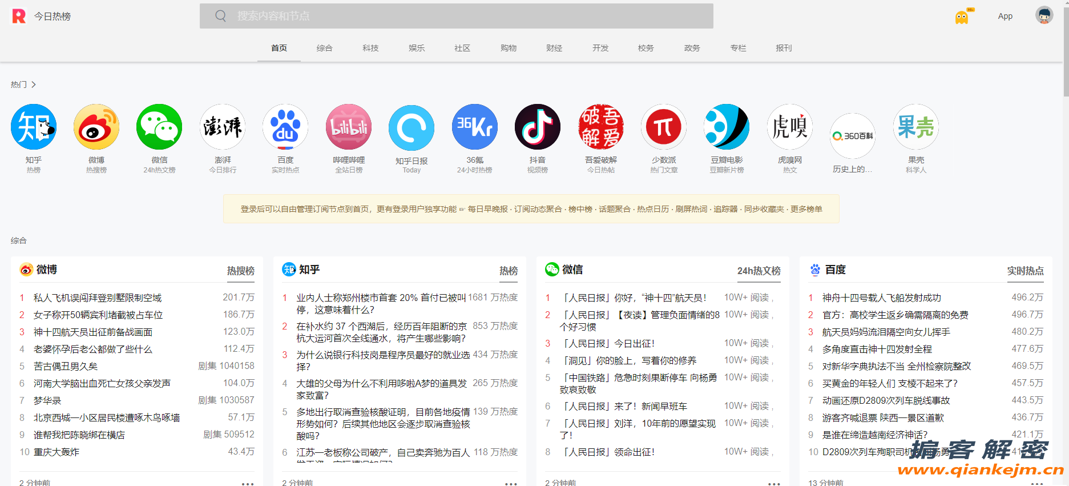Expand the 热门 section chevron

coord(34,85)
